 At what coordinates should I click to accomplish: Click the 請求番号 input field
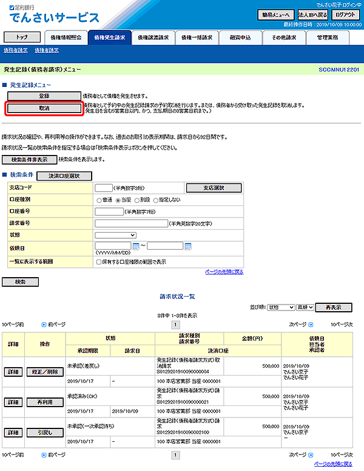[x=131, y=223]
